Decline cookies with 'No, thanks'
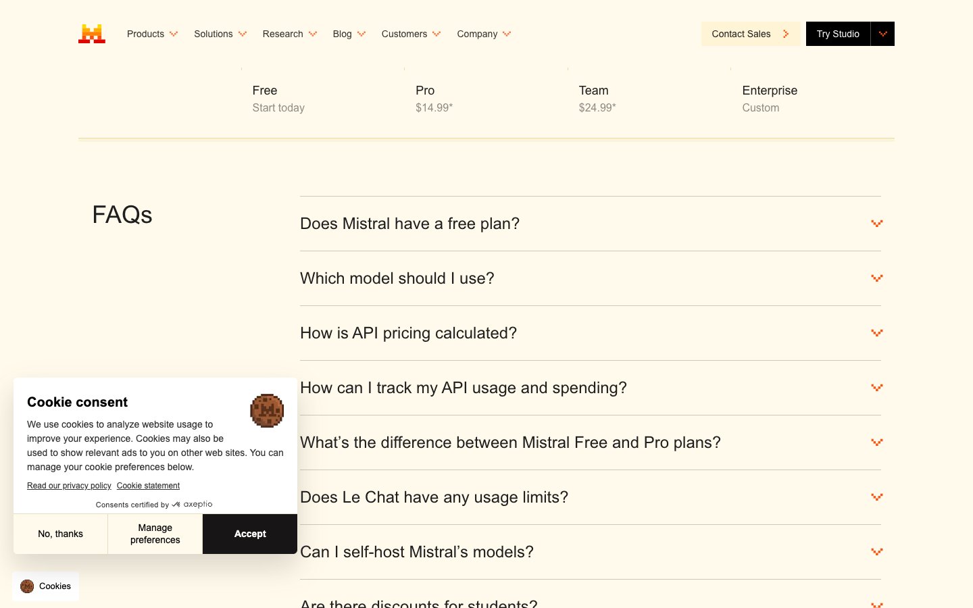Image resolution: width=973 pixels, height=608 pixels. pos(60,534)
